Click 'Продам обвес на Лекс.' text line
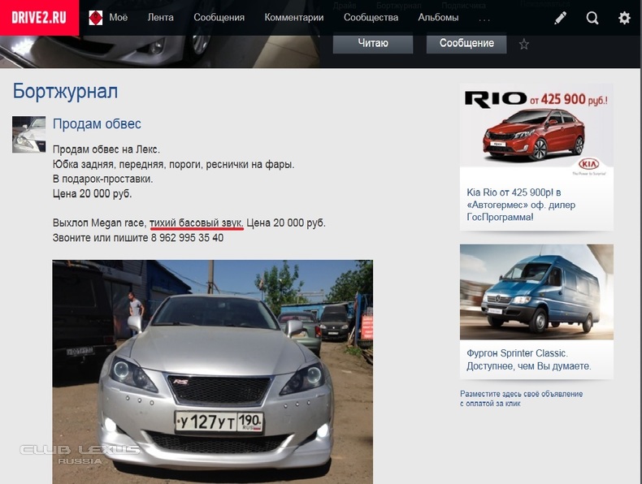642x484 pixels. [x=106, y=149]
